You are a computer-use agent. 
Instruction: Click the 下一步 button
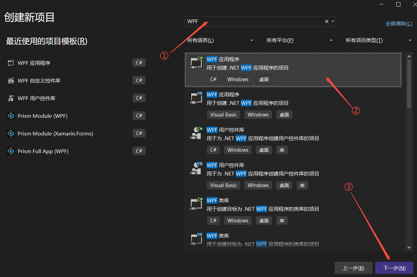coord(394,268)
